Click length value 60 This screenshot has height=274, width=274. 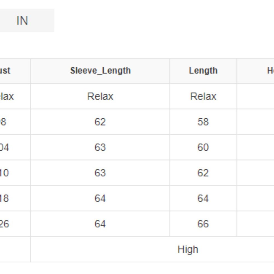pos(203,147)
